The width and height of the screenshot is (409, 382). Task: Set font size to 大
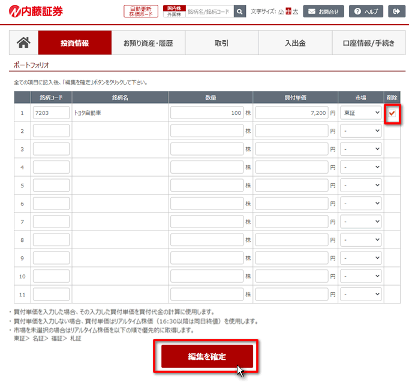tap(296, 11)
